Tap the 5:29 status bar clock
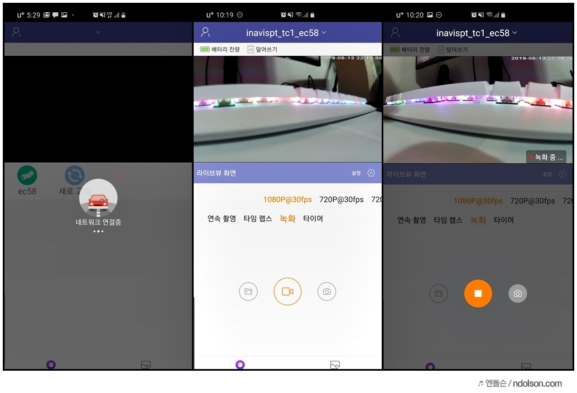The image size is (577, 393). (33, 15)
